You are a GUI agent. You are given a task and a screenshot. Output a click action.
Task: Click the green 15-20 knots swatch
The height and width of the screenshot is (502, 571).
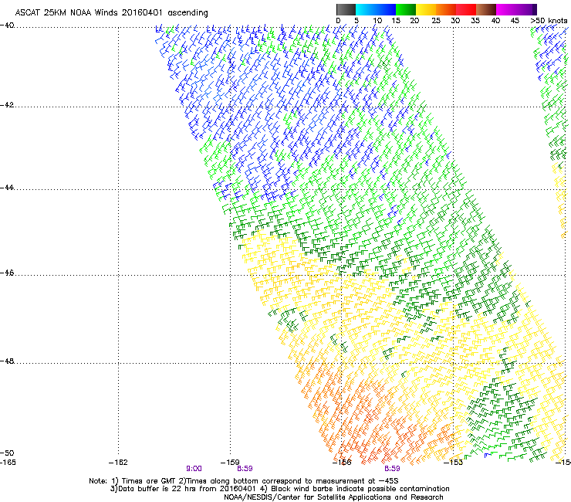point(406,9)
